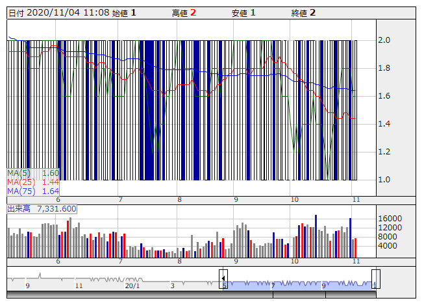
Task: Click the 16000 volume axis label
Action: click(390, 219)
